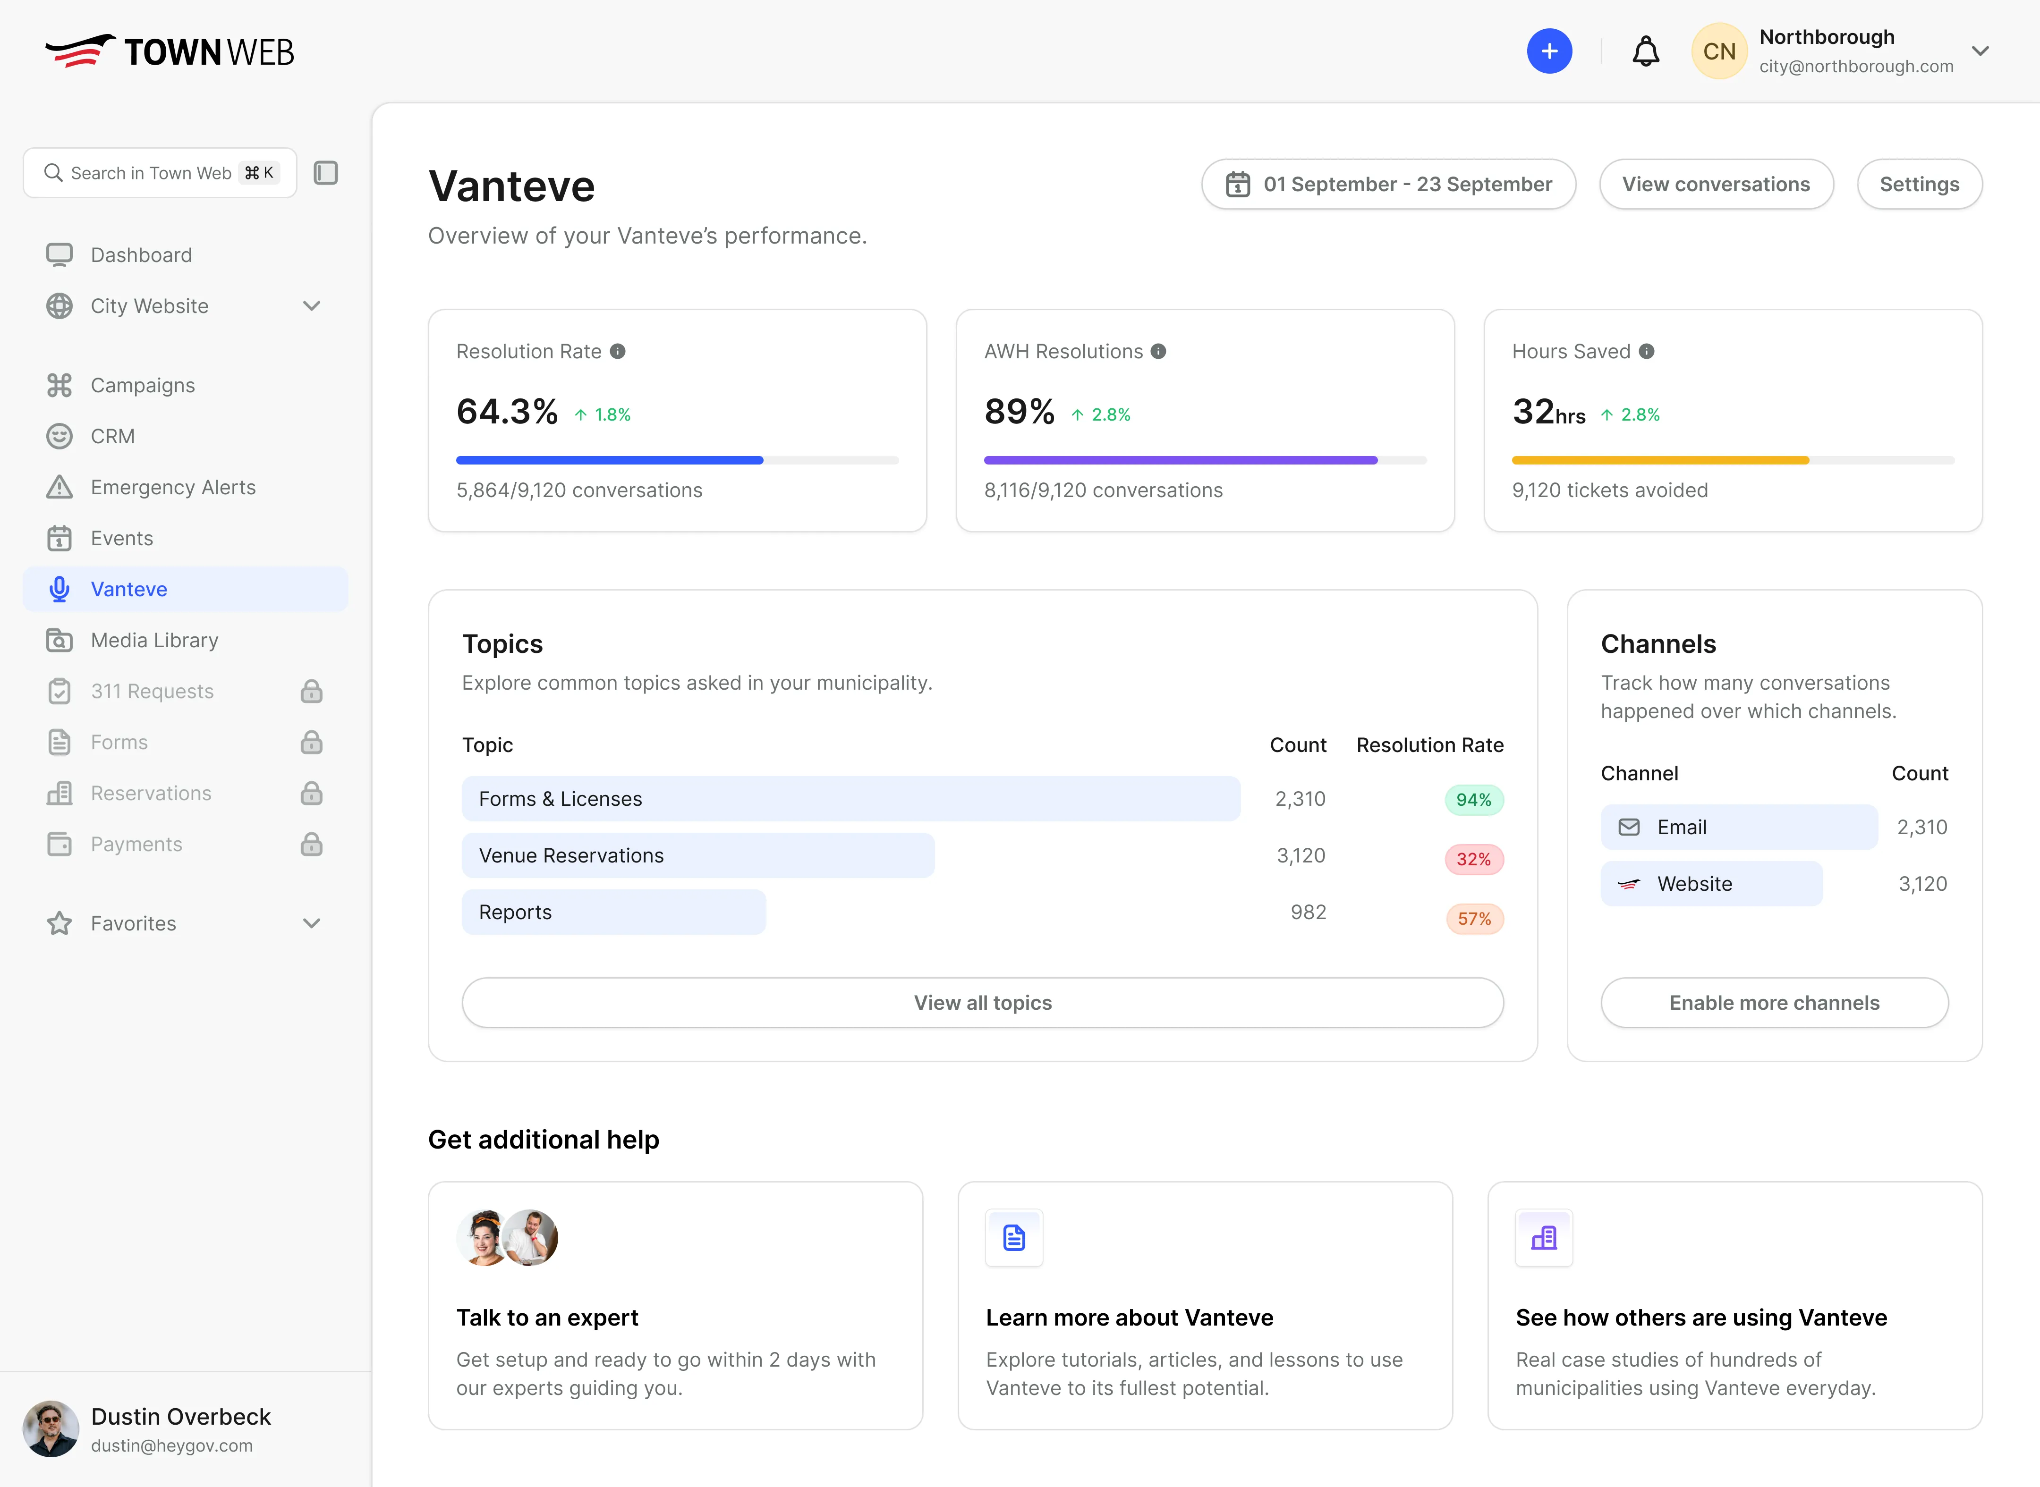Open Campaigns in sidebar

pyautogui.click(x=185, y=385)
